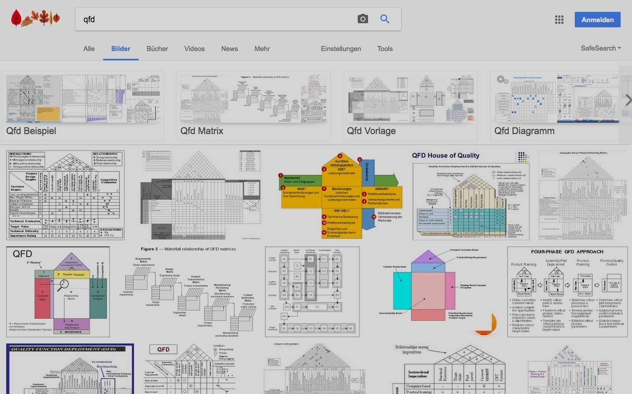Screen dimensions: 632x394
Task: Open the Qfd Beispiel suggestion card
Action: point(83,106)
